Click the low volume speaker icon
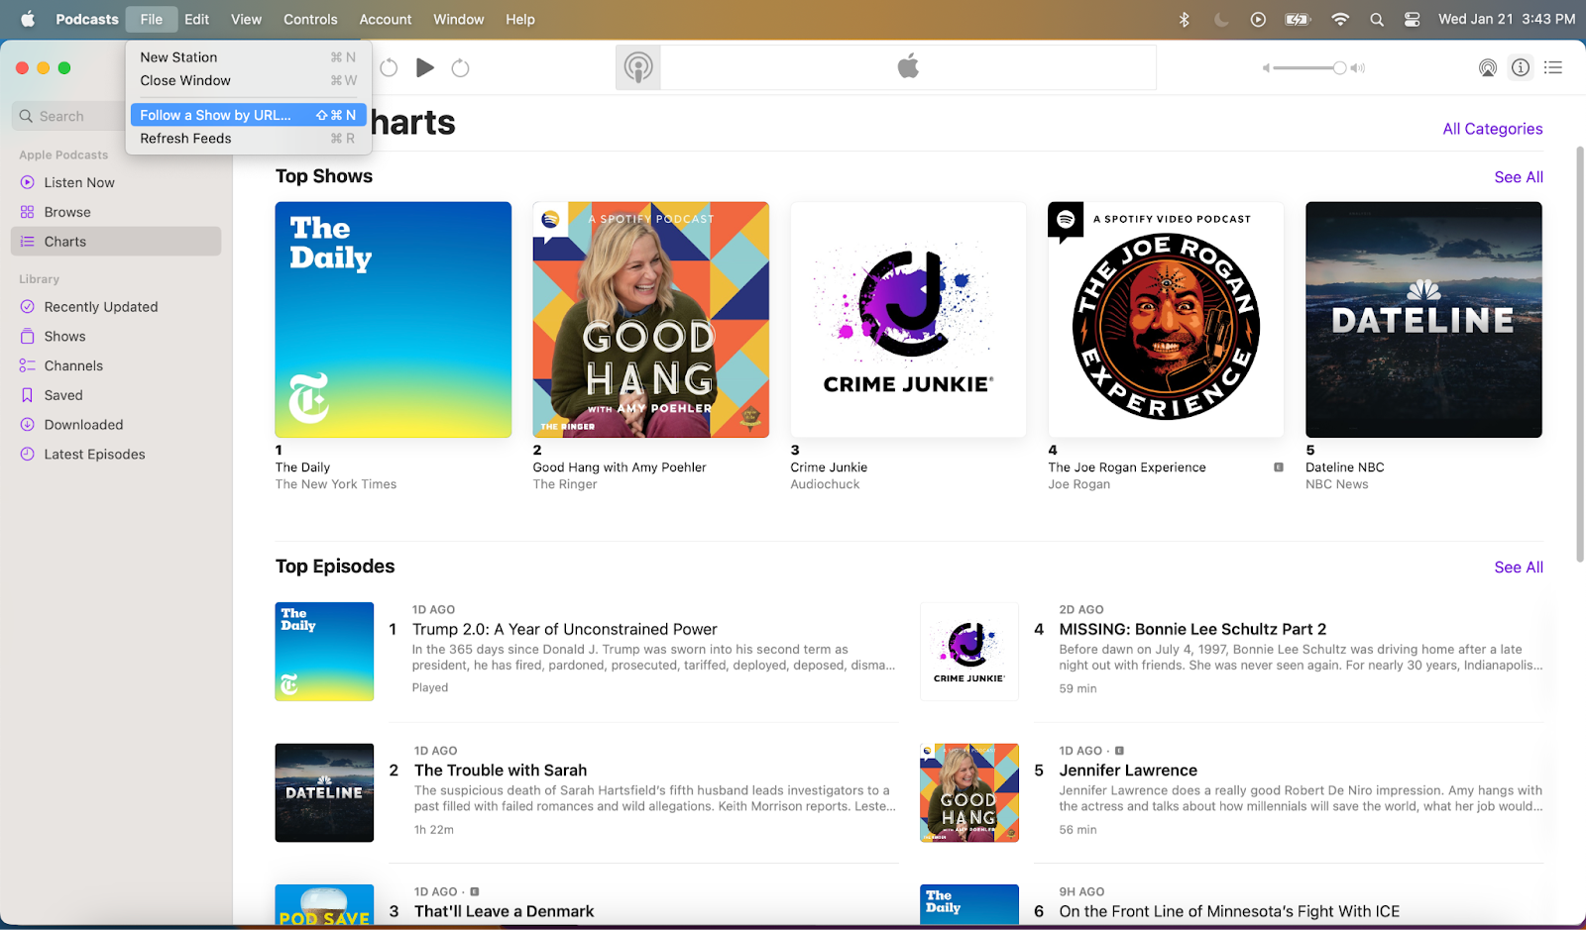Image resolution: width=1586 pixels, height=930 pixels. point(1266,68)
